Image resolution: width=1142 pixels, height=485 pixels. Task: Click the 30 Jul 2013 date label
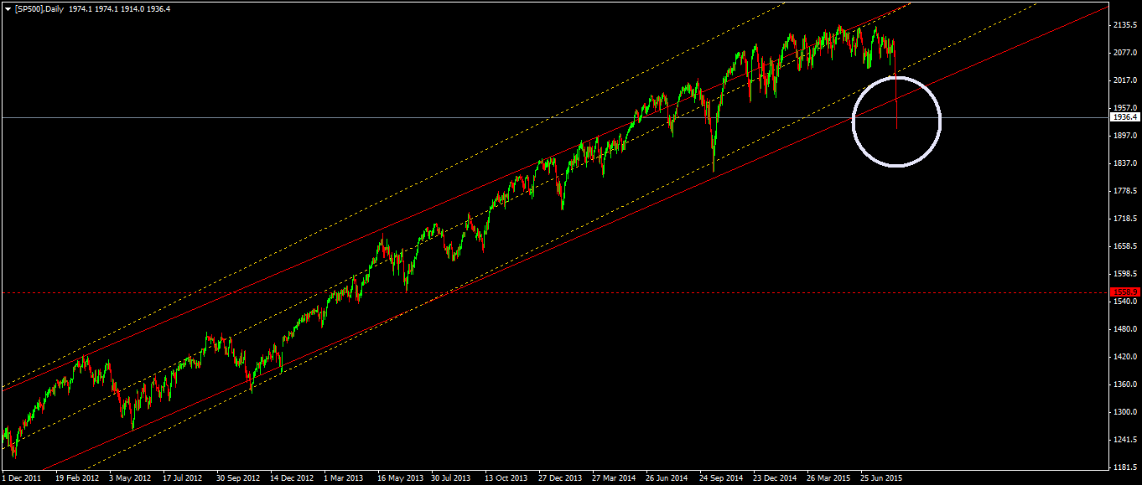(451, 478)
